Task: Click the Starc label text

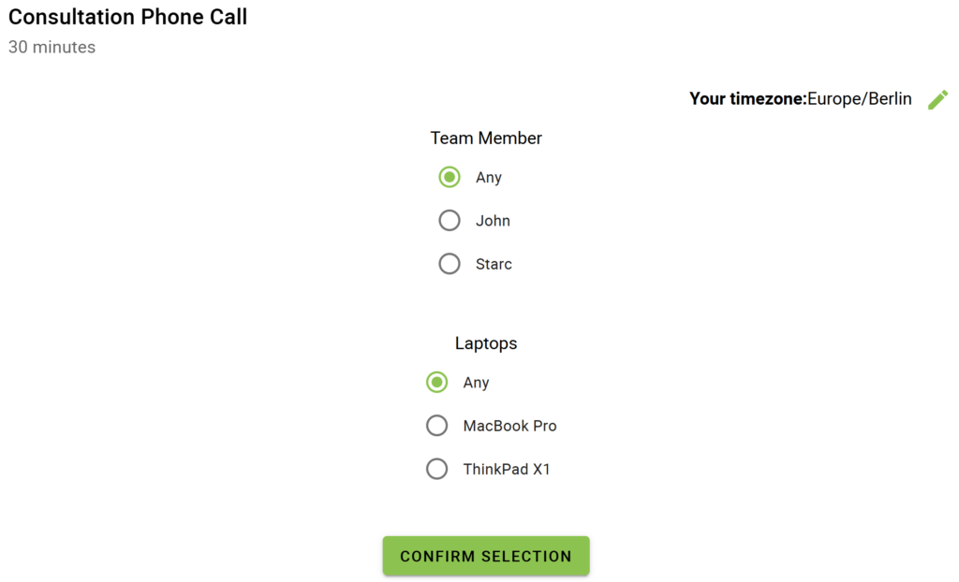Action: (495, 264)
